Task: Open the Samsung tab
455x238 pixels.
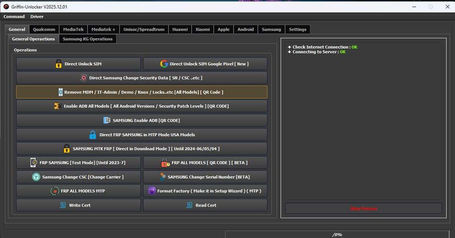Action: [271, 29]
